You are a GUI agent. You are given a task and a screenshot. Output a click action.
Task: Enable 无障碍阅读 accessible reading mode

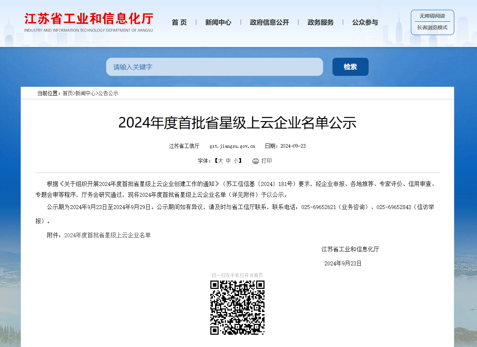coord(432,16)
